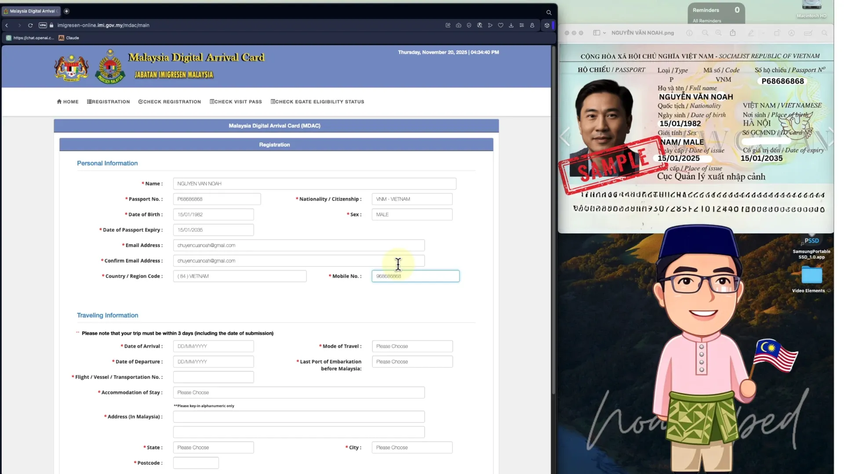This screenshot has height=474, width=844.
Task: Click the search tabs magnifier icon
Action: pyautogui.click(x=549, y=12)
